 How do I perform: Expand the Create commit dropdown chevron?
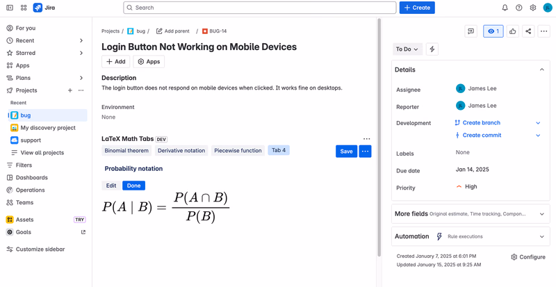point(538,136)
